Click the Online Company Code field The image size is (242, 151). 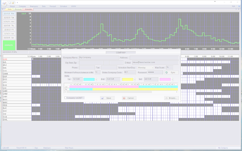coord(130,72)
